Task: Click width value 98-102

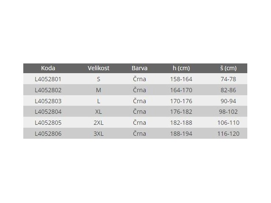Action: pos(229,112)
